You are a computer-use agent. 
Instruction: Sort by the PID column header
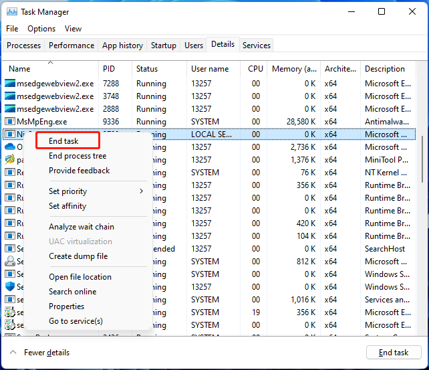(115, 69)
